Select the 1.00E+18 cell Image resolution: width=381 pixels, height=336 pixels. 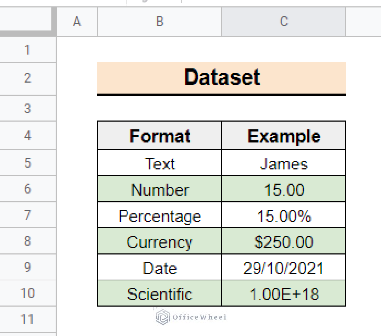(283, 294)
